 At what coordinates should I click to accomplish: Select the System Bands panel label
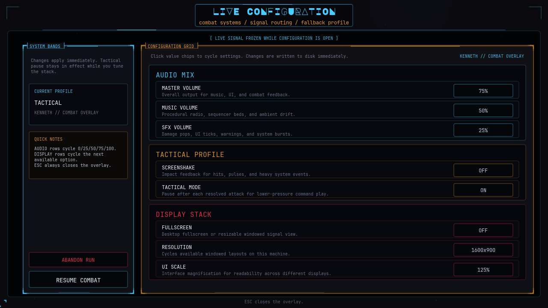pos(45,46)
